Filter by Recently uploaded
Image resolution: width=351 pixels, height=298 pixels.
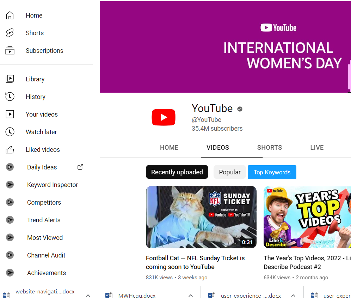pyautogui.click(x=177, y=172)
